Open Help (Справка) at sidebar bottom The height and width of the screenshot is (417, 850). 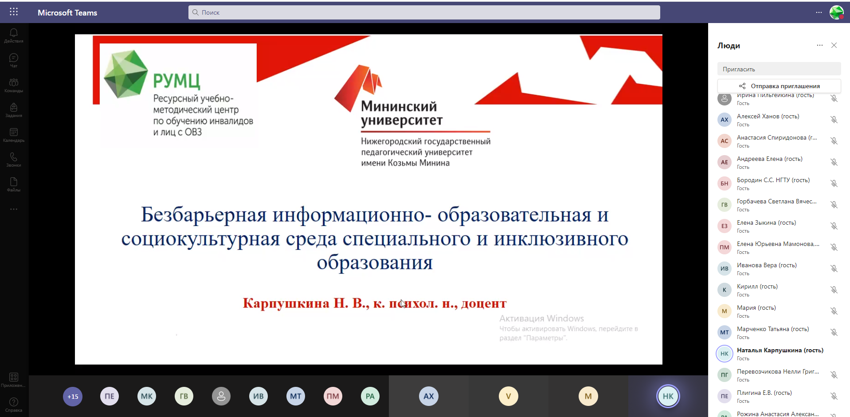(14, 404)
